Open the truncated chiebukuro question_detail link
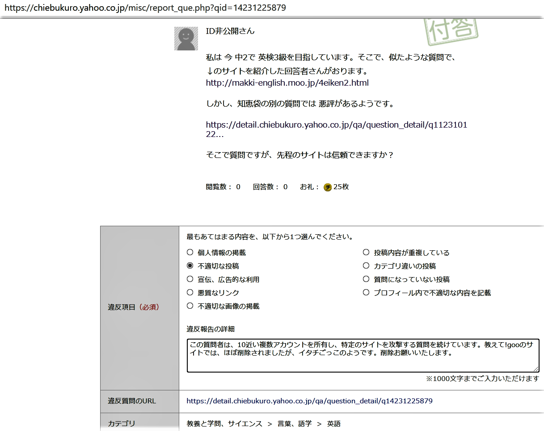Viewport: 544px width, 431px height. click(336, 125)
